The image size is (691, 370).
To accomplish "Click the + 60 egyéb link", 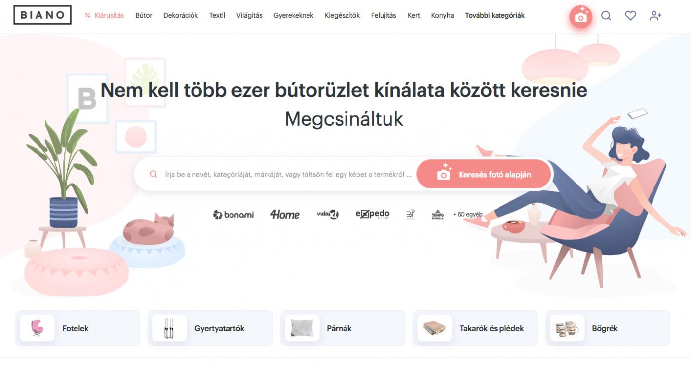I will [x=467, y=214].
